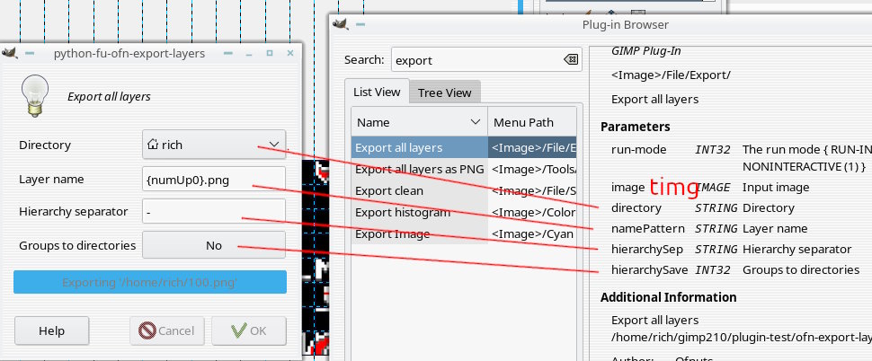Click the lightbulb icon in the export layers dialog

pyautogui.click(x=35, y=96)
